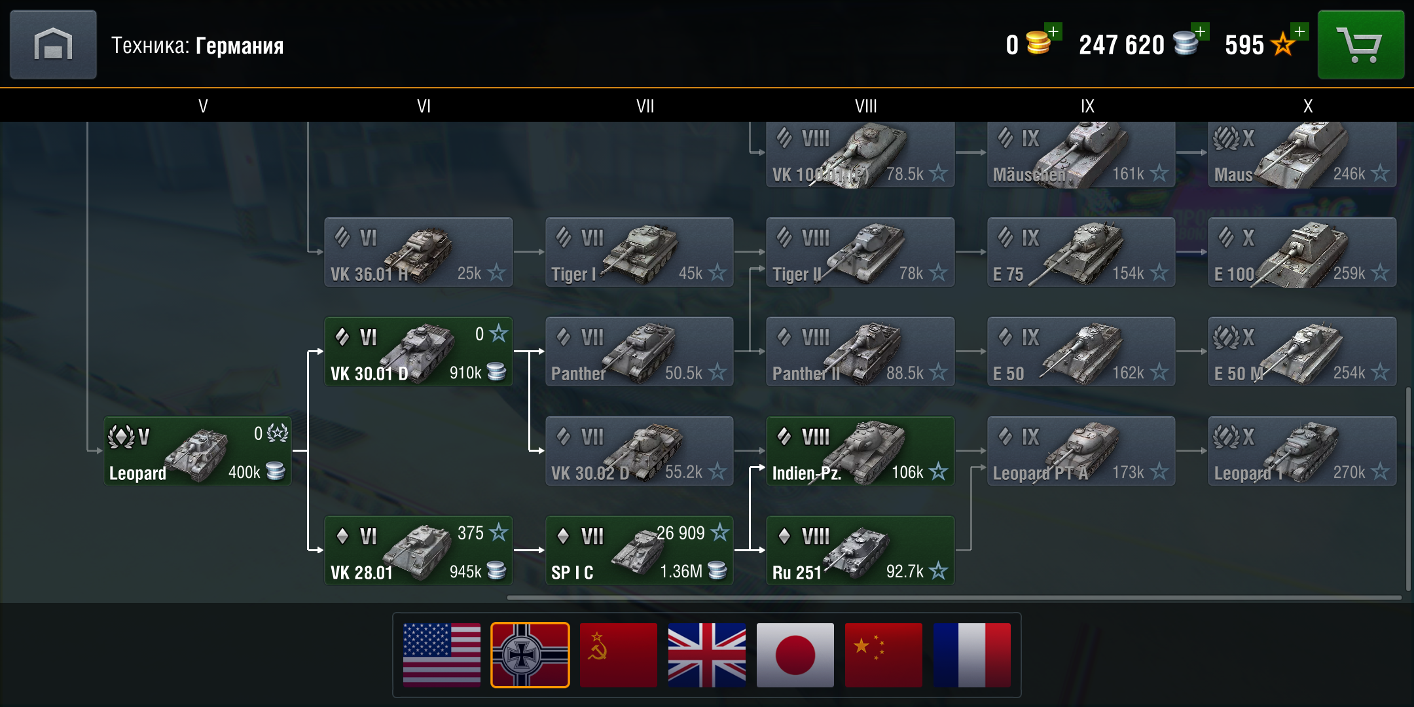This screenshot has width=1414, height=707.
Task: Choose the Japan flag nation
Action: (x=795, y=655)
